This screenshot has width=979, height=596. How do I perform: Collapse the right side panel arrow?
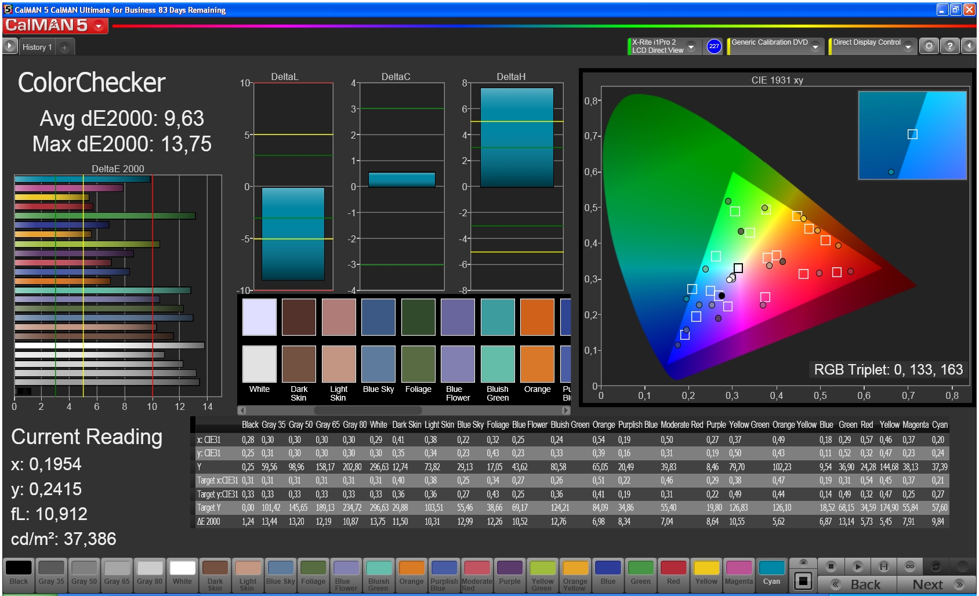pos(969,46)
